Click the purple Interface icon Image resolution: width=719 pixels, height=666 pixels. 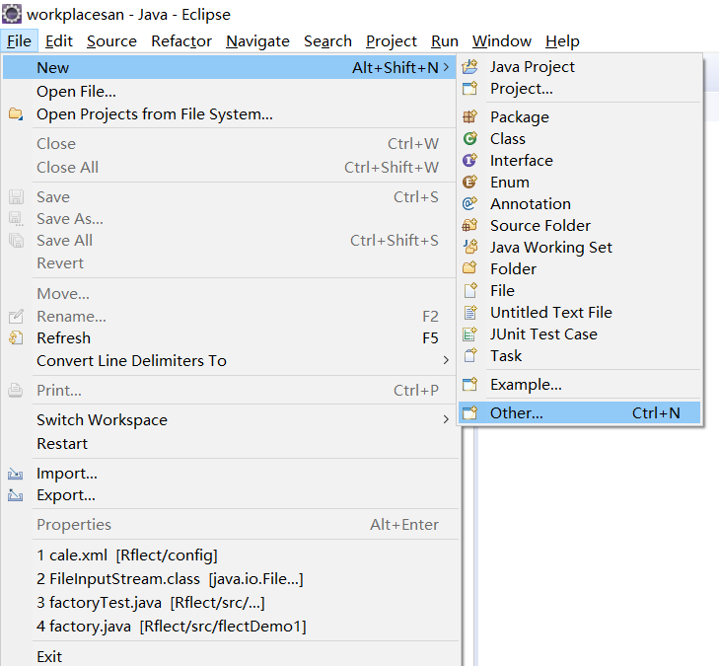click(469, 160)
